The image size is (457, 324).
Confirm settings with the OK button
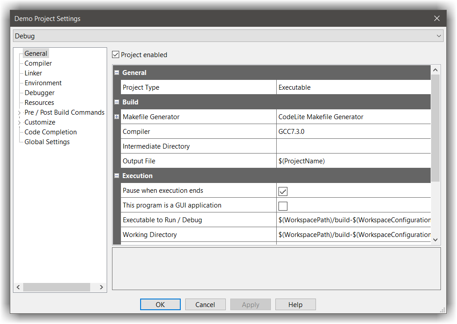pyautogui.click(x=160, y=304)
